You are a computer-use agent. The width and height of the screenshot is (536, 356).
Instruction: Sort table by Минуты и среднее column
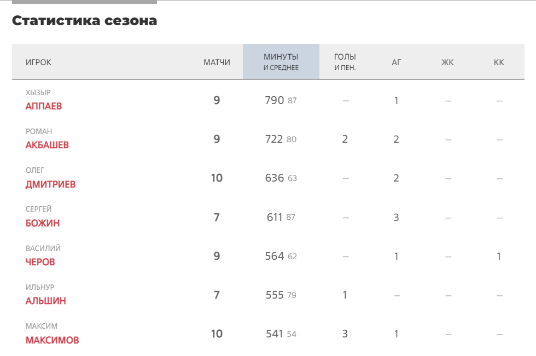pos(281,61)
